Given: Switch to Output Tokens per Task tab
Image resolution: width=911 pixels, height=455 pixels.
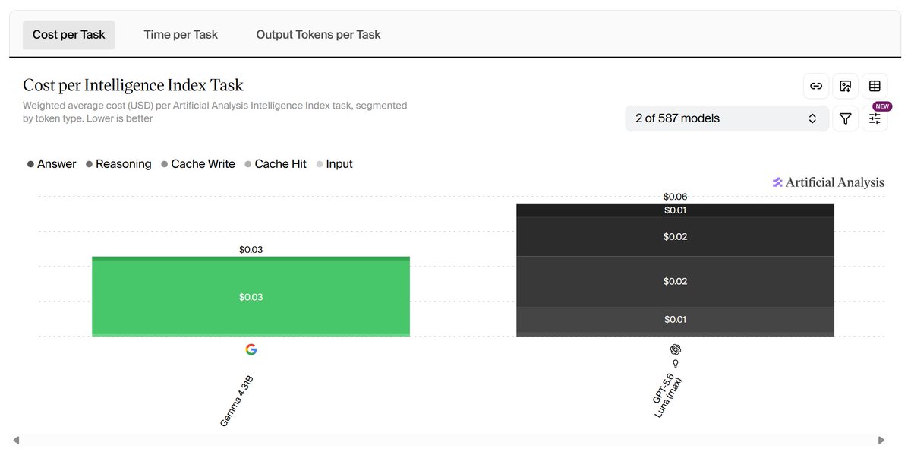Looking at the screenshot, I should click(x=318, y=35).
